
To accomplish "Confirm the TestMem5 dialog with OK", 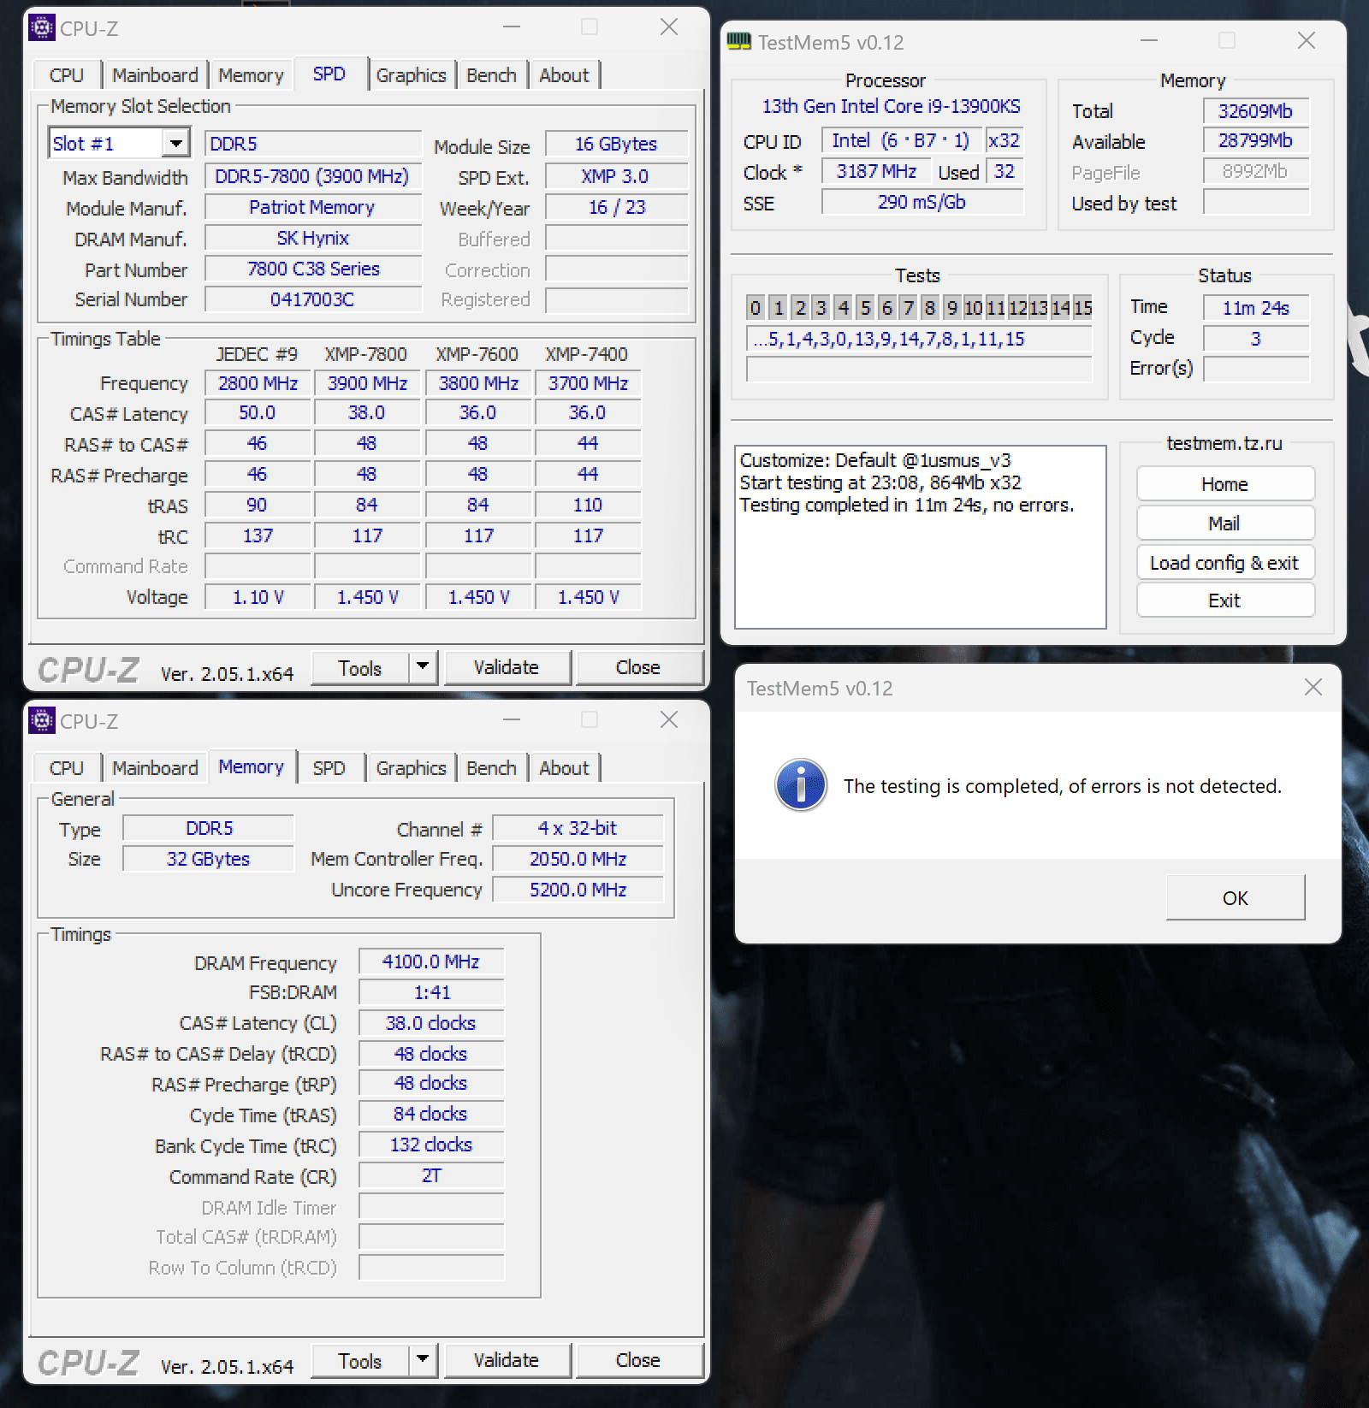I will click(1236, 897).
